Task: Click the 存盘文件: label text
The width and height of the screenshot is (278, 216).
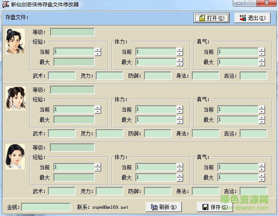Action: (x=17, y=17)
